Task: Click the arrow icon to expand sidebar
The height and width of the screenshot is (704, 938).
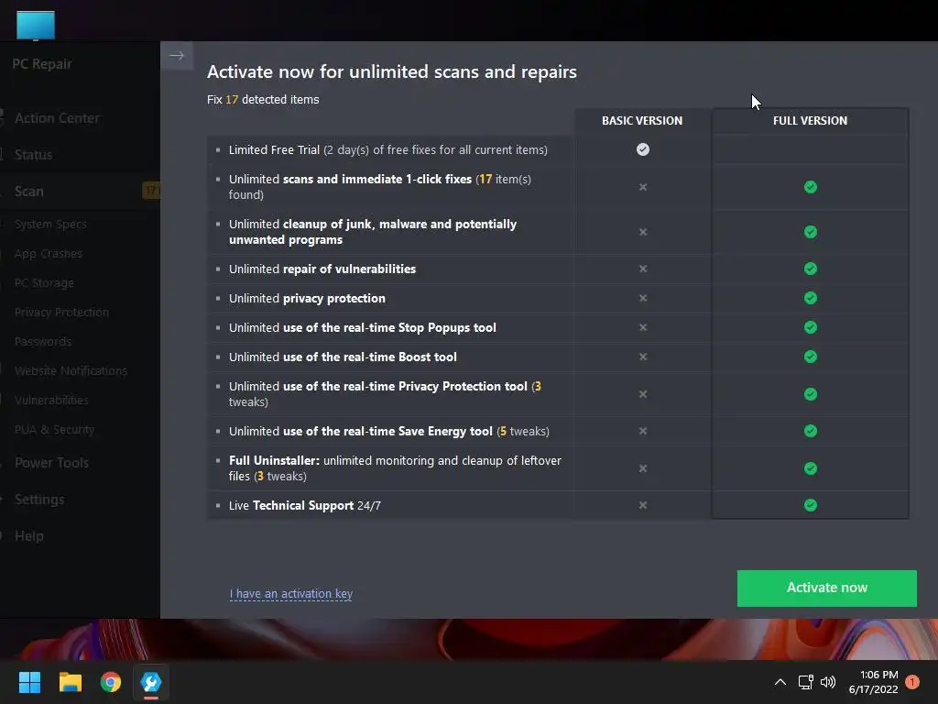Action: (177, 56)
